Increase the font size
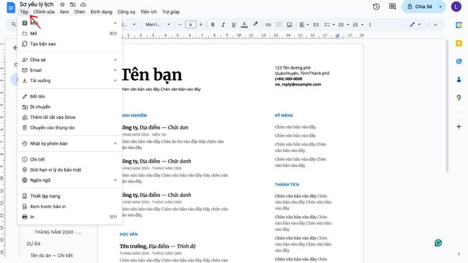The height and width of the screenshot is (263, 468). (201, 25)
